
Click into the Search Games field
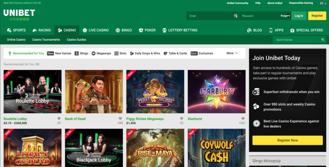coord(296,39)
